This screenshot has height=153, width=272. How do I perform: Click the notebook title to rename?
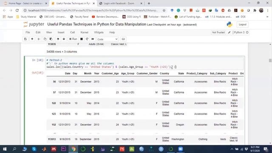[x=96, y=24]
